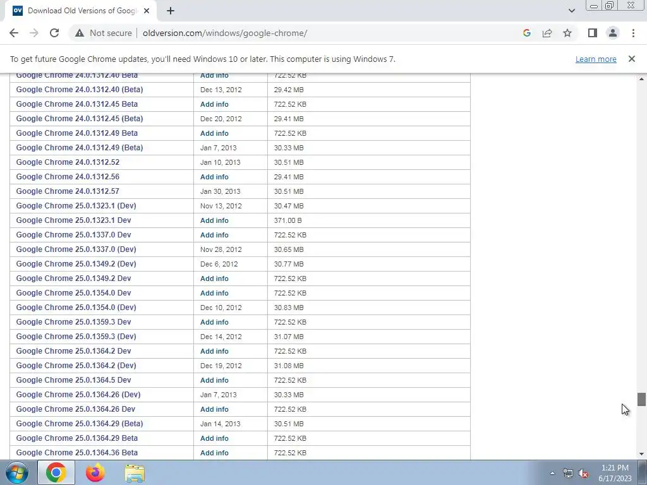Open Google Chrome 24.0.1312.49 (Beta) link
647x485 pixels.
(80, 147)
